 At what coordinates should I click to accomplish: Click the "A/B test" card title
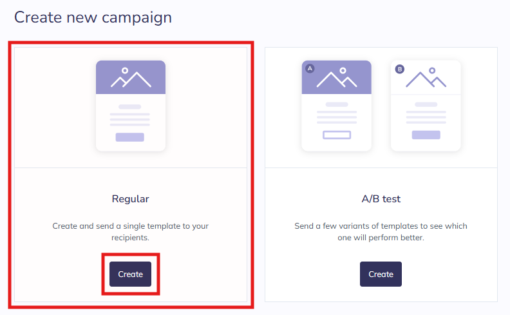(381, 199)
